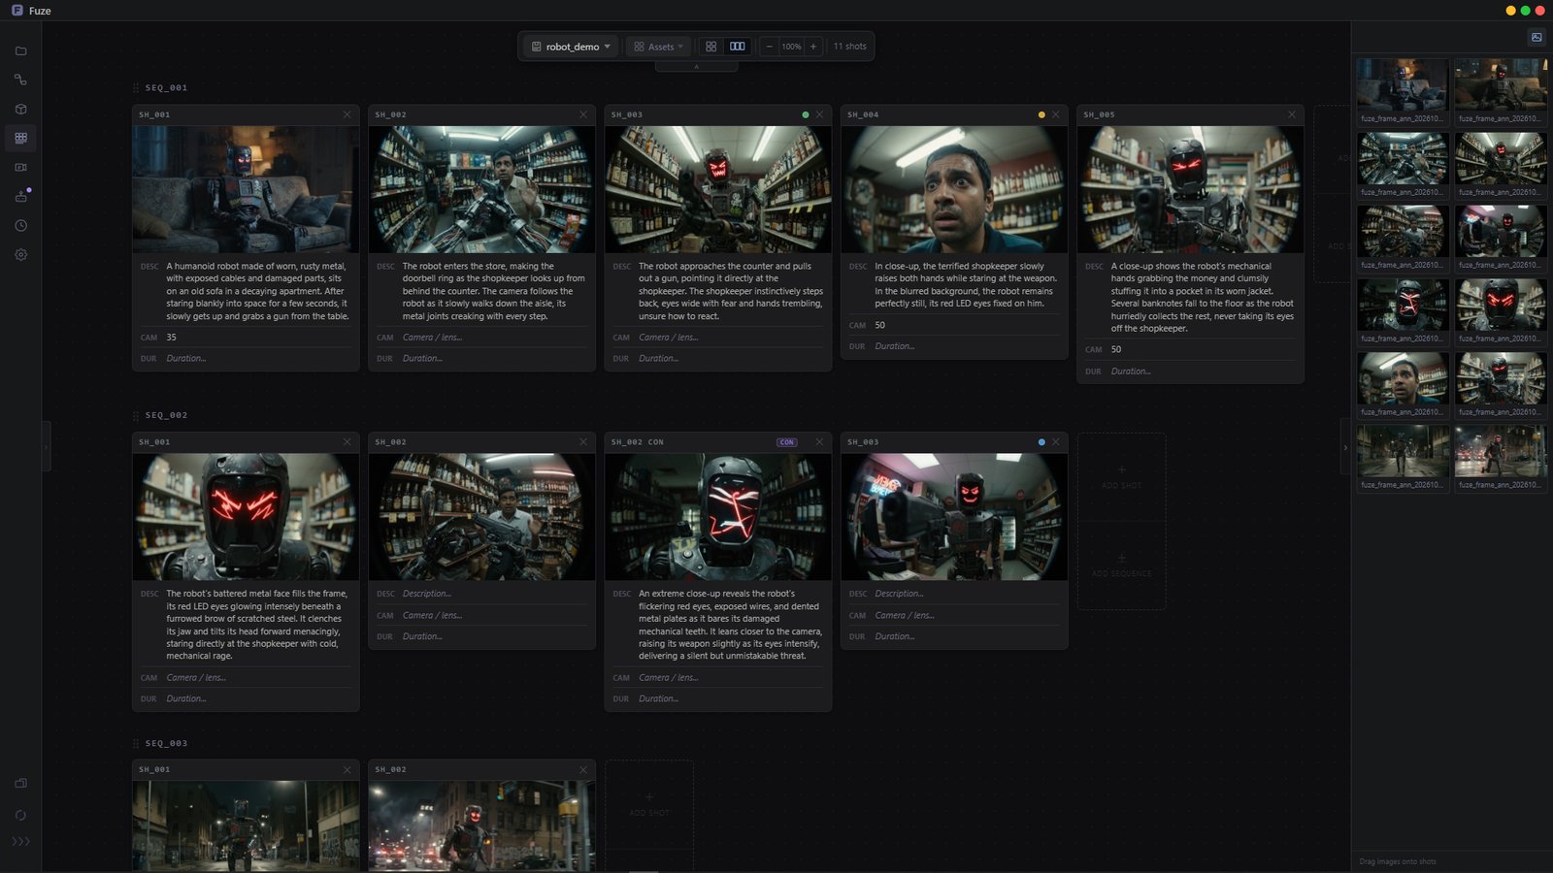The image size is (1553, 873).
Task: Collapse the toolbar with the up chevron
Action: click(x=696, y=66)
